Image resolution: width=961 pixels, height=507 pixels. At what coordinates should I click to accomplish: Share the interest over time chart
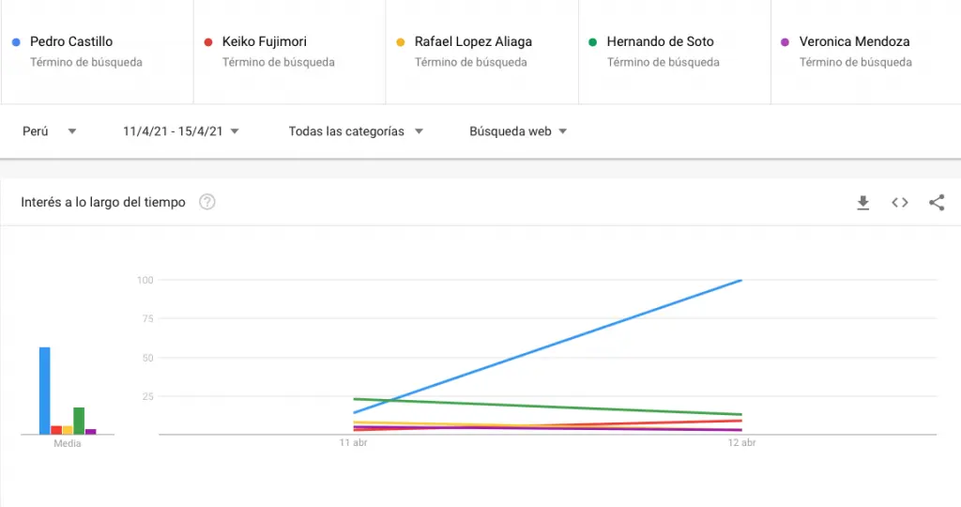[937, 202]
